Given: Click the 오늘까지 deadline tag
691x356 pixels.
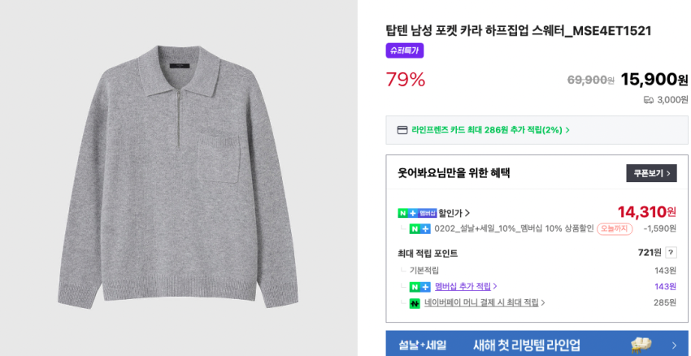Looking at the screenshot, I should pos(615,229).
